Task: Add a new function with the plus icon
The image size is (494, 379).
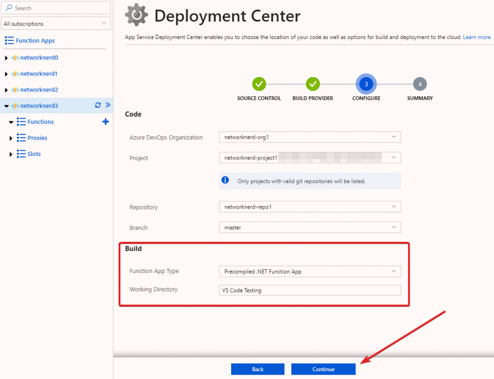Action: (x=106, y=122)
